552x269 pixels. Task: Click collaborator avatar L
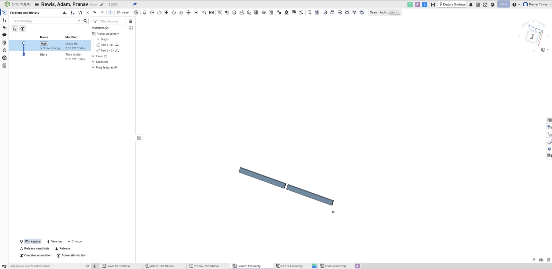pyautogui.click(x=425, y=4)
